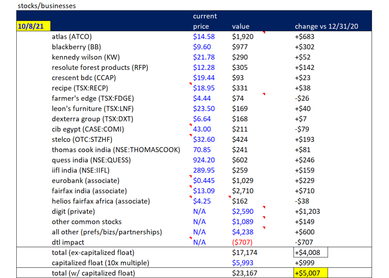Image resolution: width=389 pixels, height=278 pixels.
Task: Click the comment marker on fairfax india price
Action: [191, 187]
